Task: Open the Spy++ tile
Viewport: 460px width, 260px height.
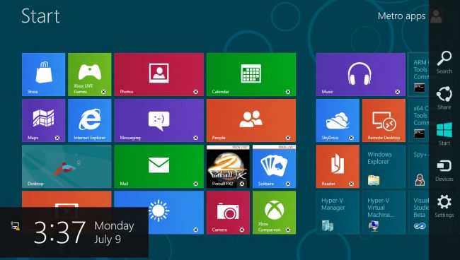Action: coord(419,166)
